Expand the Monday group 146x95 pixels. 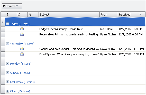point(7,64)
